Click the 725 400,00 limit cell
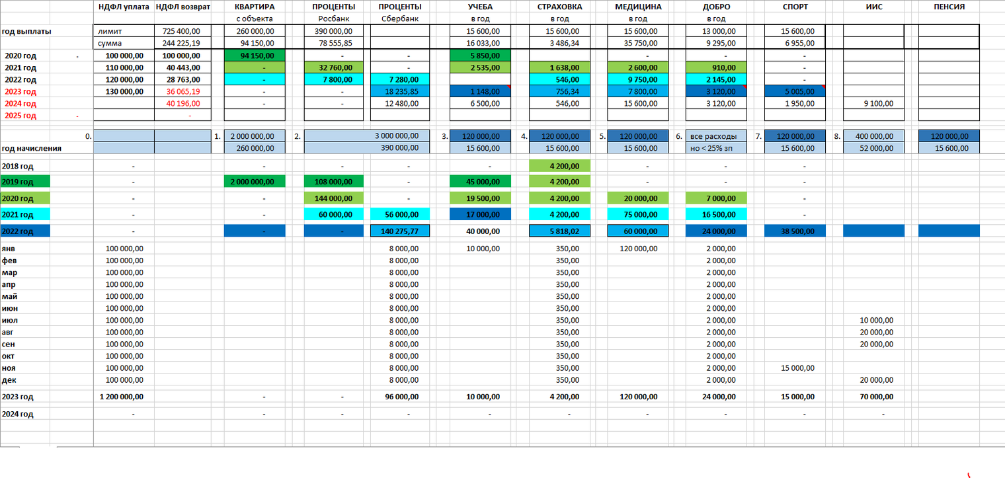The image size is (1005, 478). tap(182, 31)
